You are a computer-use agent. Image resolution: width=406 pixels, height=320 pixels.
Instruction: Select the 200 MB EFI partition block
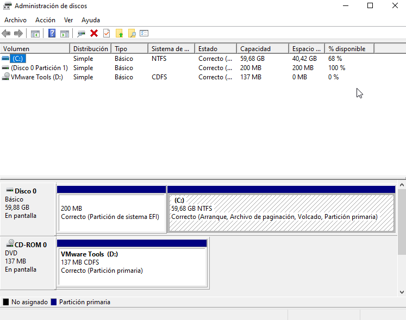point(111,212)
